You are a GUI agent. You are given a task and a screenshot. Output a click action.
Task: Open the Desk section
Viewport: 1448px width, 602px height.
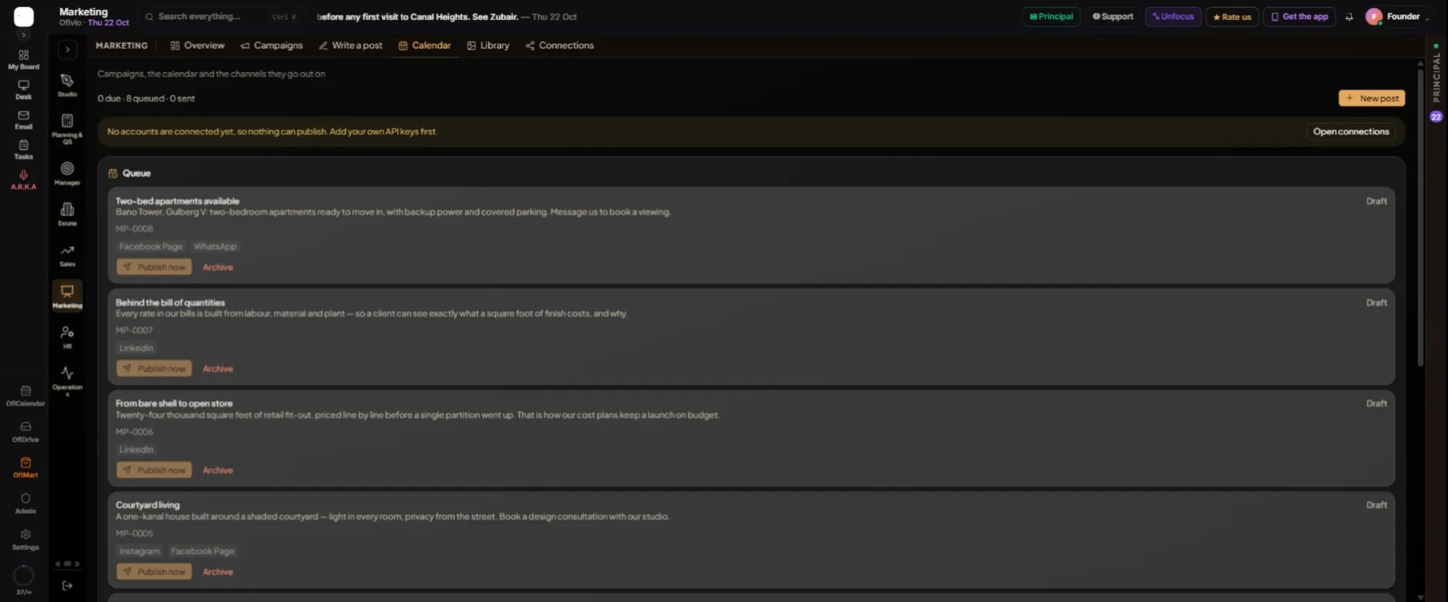24,90
